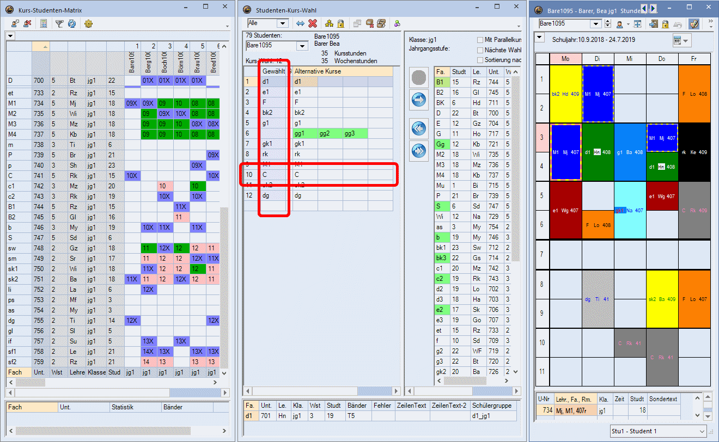Tick the 'Nächste Wahl' checkbox
Image resolution: width=719 pixels, height=442 pixels.
480,50
